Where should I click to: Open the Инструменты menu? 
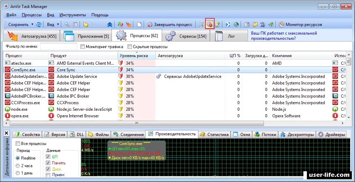pyautogui.click(x=73, y=15)
